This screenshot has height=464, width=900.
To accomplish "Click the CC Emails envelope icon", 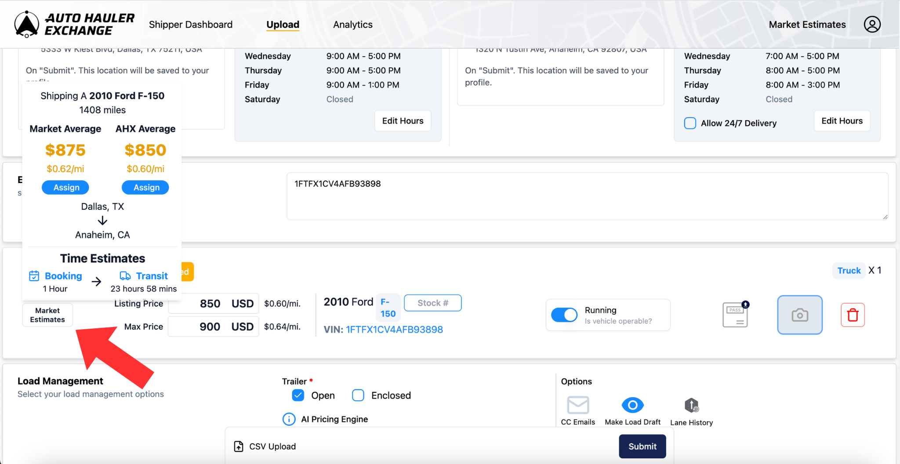I will tap(578, 405).
